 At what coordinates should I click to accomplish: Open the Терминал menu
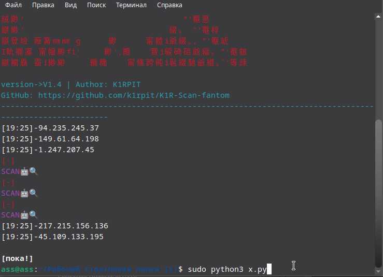[x=131, y=5]
